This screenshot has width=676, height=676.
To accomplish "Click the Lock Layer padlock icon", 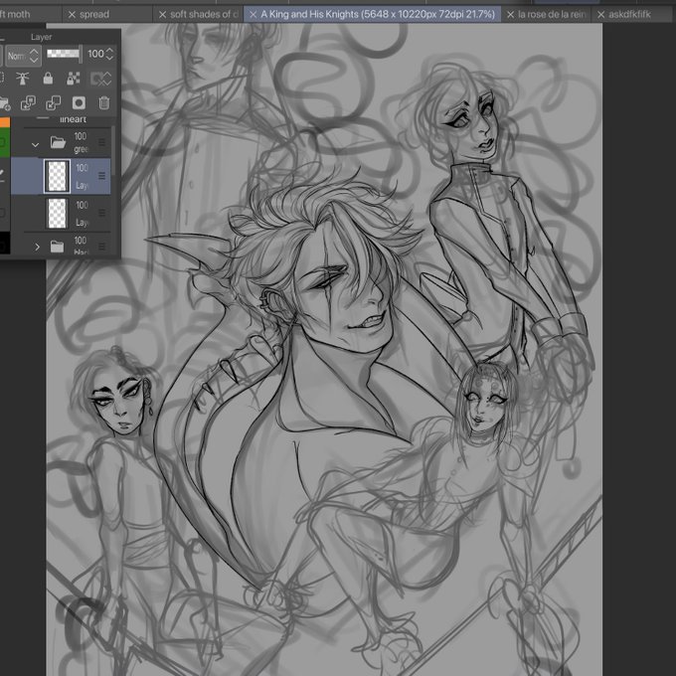I will tap(48, 79).
